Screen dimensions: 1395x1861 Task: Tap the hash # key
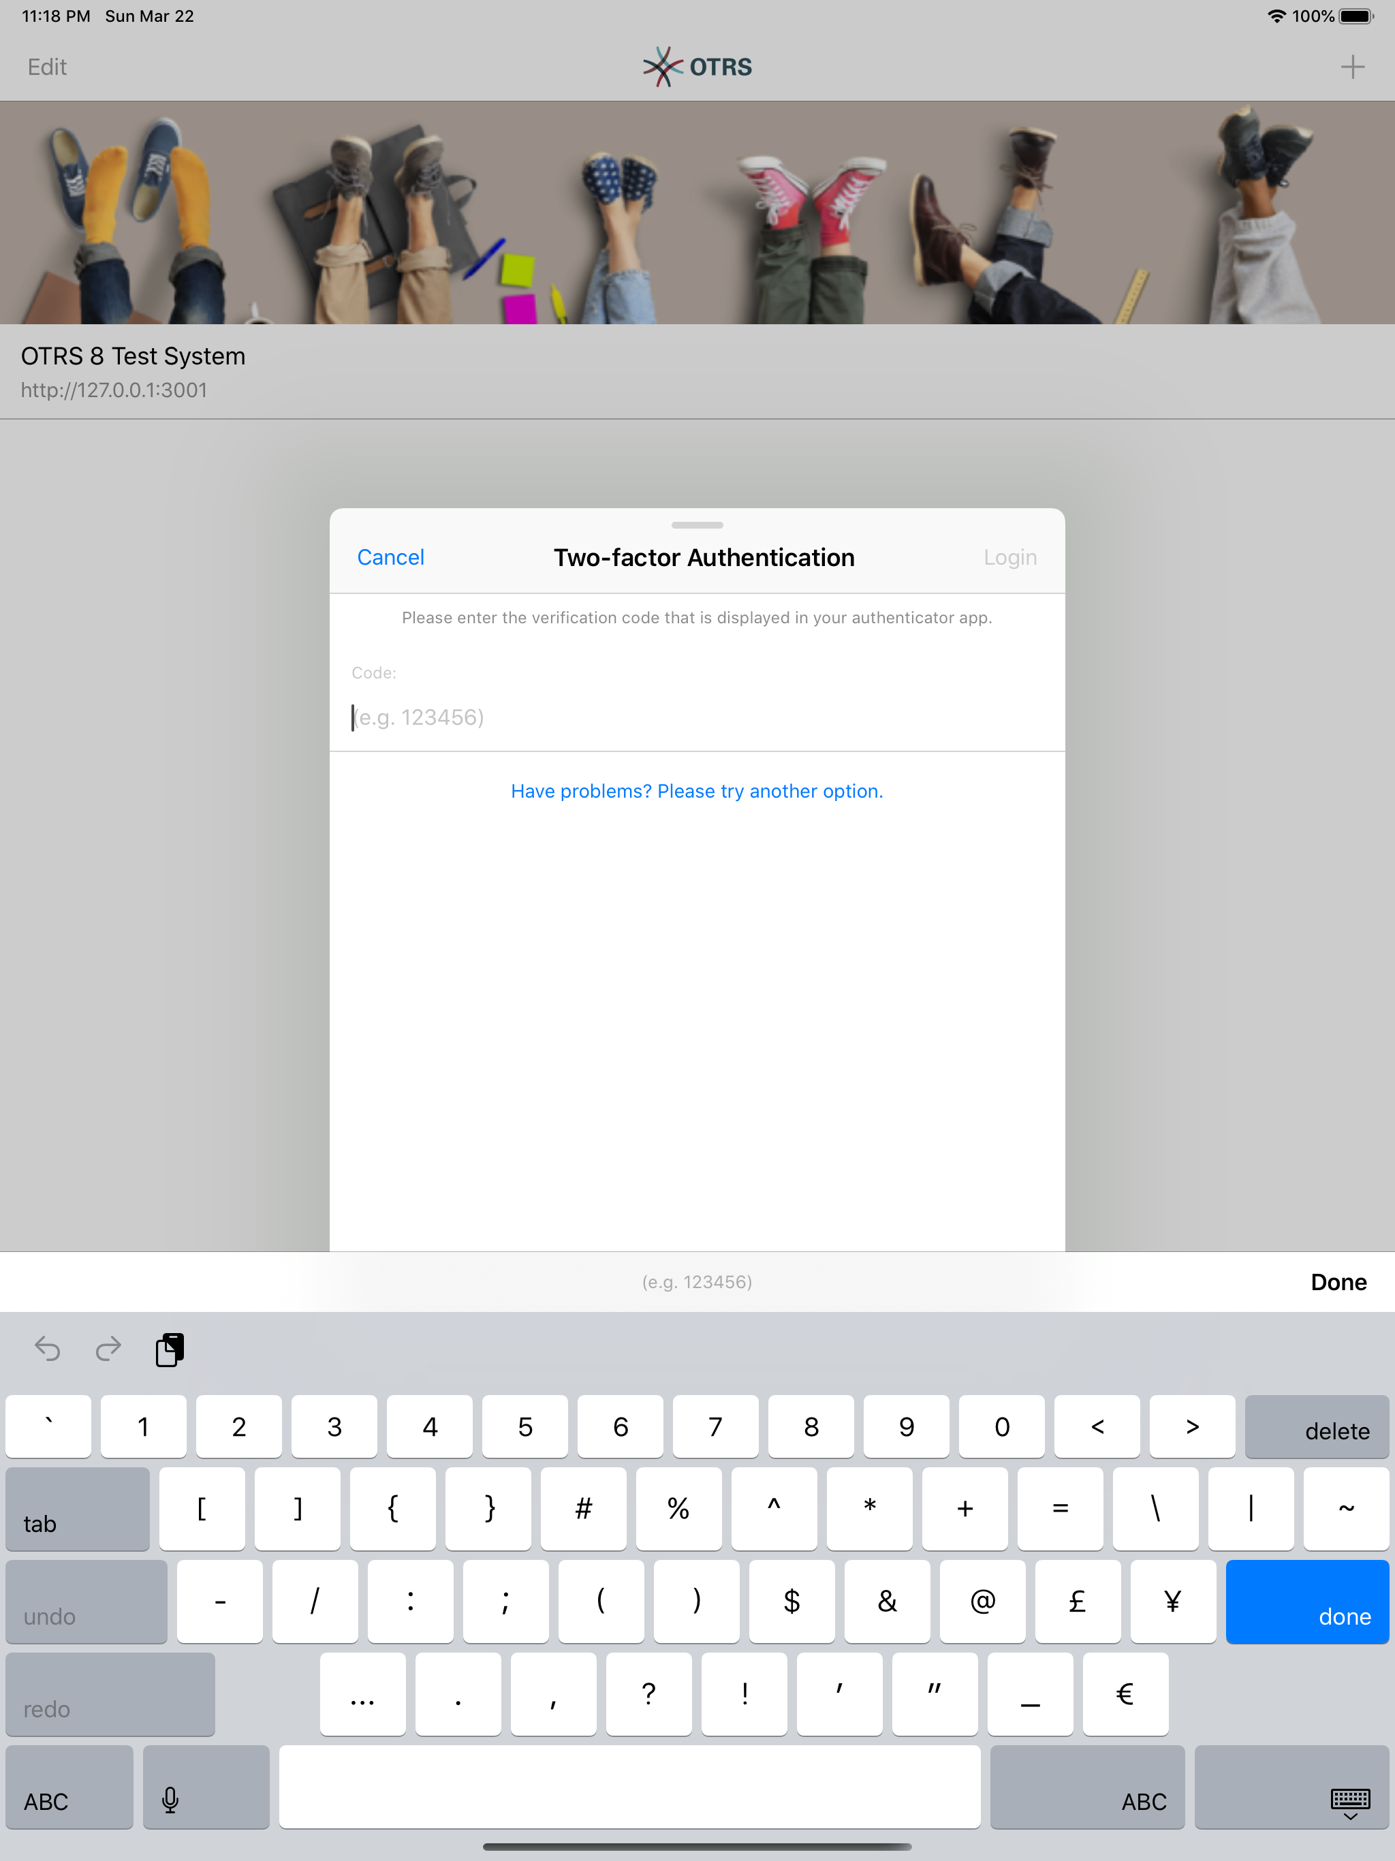tap(583, 1510)
